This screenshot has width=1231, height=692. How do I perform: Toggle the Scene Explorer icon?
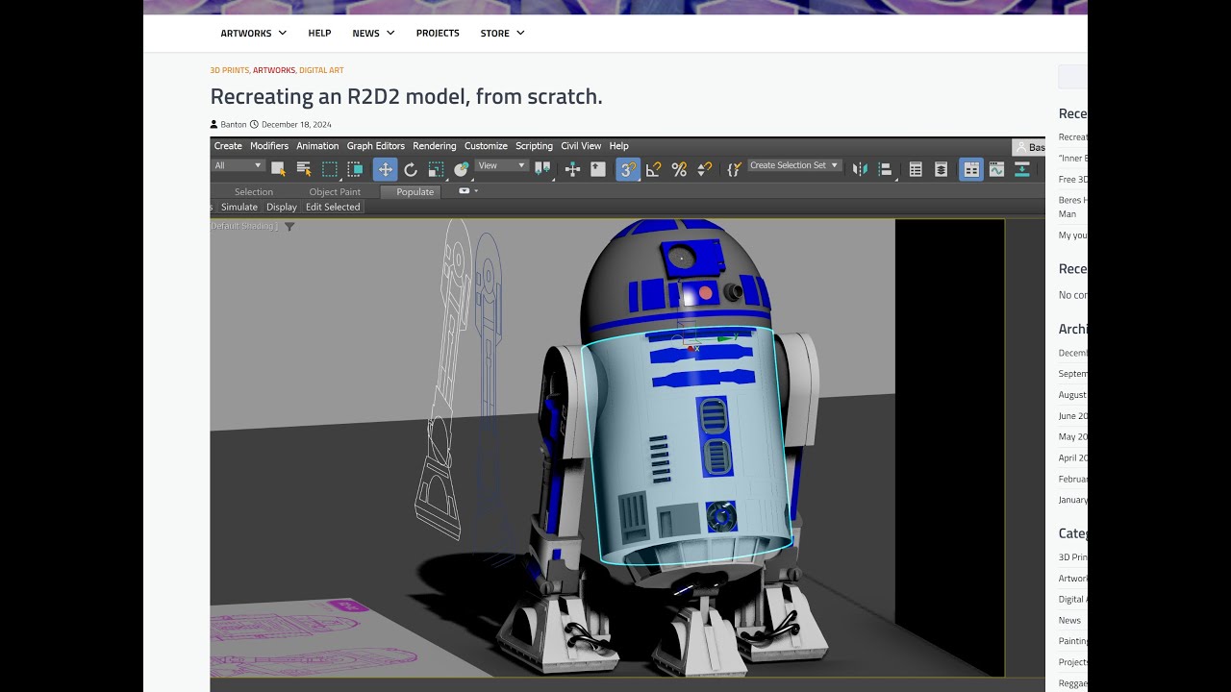pyautogui.click(x=916, y=169)
